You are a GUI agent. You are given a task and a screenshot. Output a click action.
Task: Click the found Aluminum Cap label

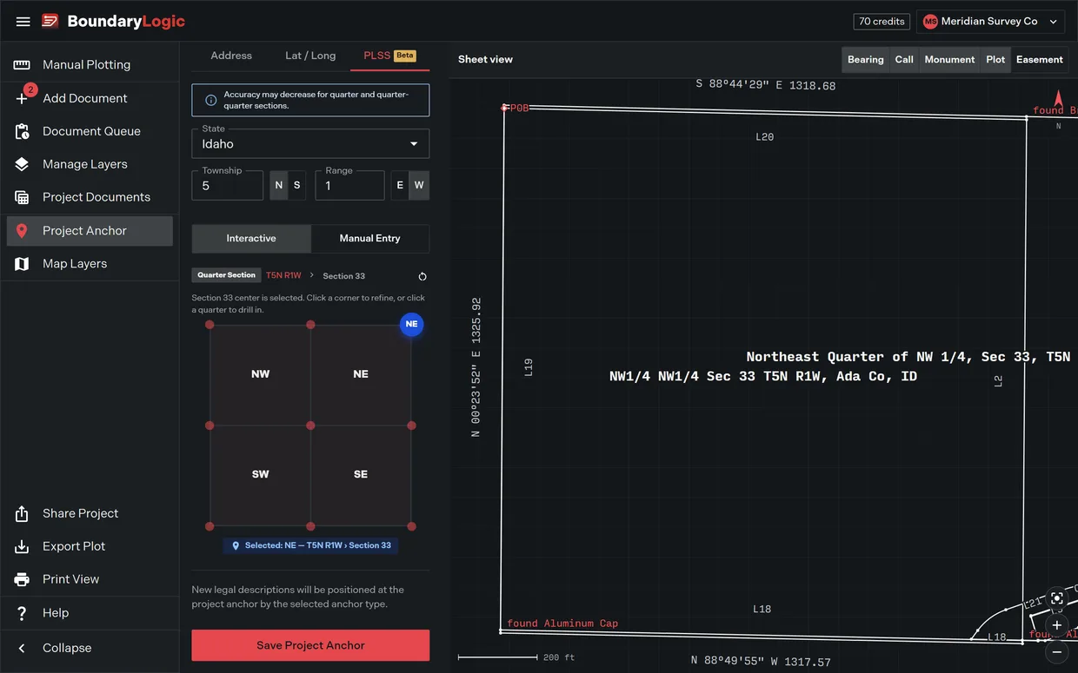(x=562, y=624)
